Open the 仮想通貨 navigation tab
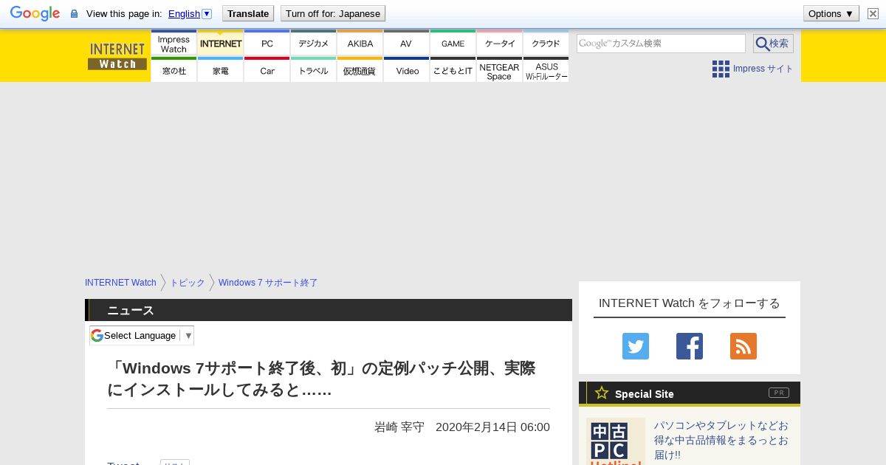Image resolution: width=886 pixels, height=465 pixels. [x=360, y=70]
